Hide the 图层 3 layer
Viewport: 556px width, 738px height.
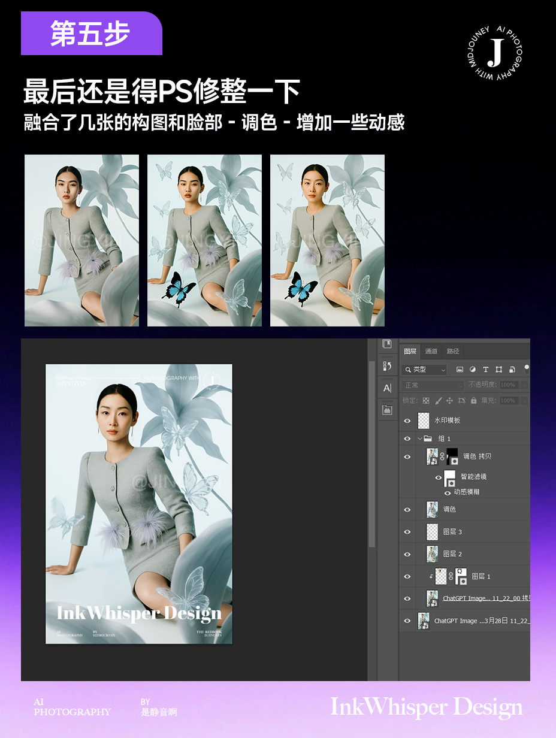pos(407,531)
